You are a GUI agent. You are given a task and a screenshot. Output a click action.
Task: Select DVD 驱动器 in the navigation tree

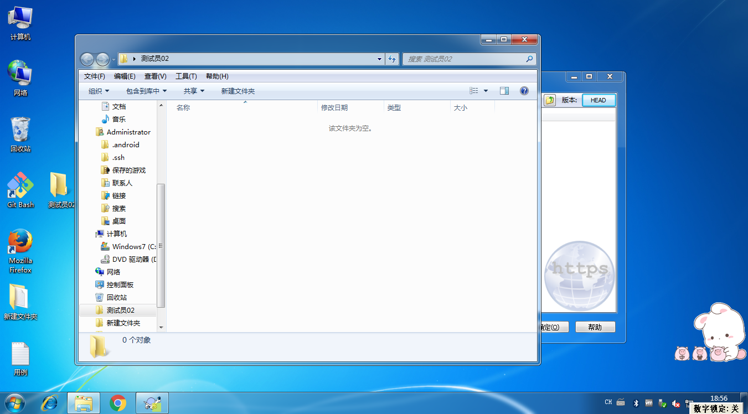click(128, 259)
